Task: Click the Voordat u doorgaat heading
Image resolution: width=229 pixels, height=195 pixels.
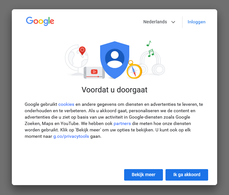Action: coord(115,90)
